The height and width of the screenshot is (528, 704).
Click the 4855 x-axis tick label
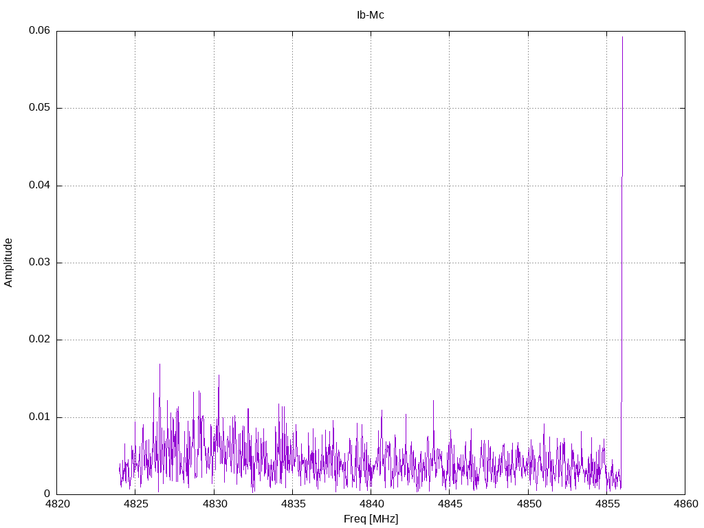607,504
